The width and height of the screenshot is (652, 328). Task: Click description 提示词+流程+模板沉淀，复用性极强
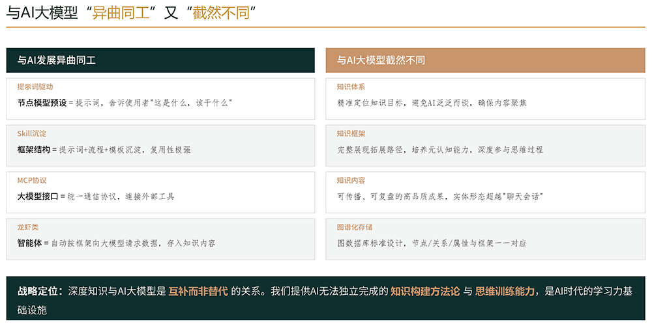tap(125, 150)
